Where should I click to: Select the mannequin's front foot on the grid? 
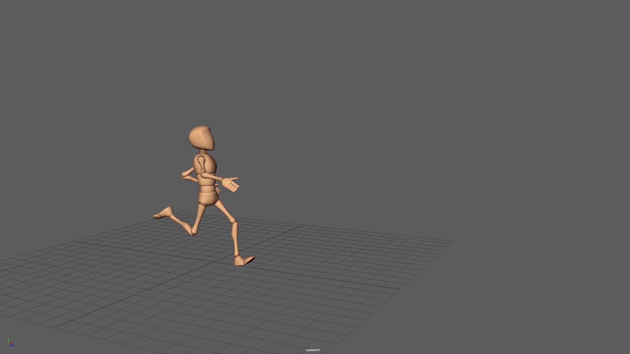point(244,261)
